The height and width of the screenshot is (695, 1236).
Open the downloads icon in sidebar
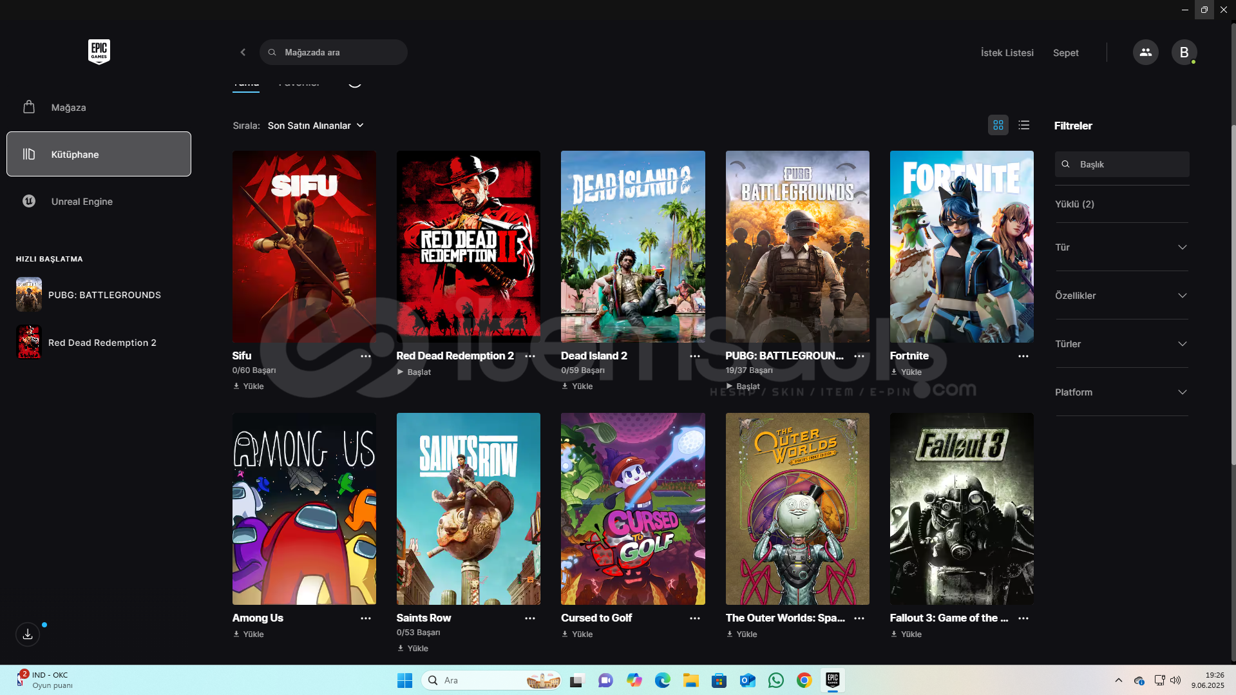(28, 634)
